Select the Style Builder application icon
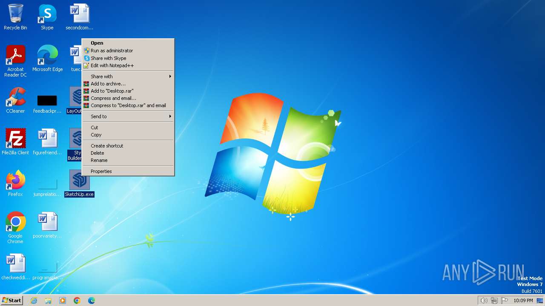 tap(75, 144)
